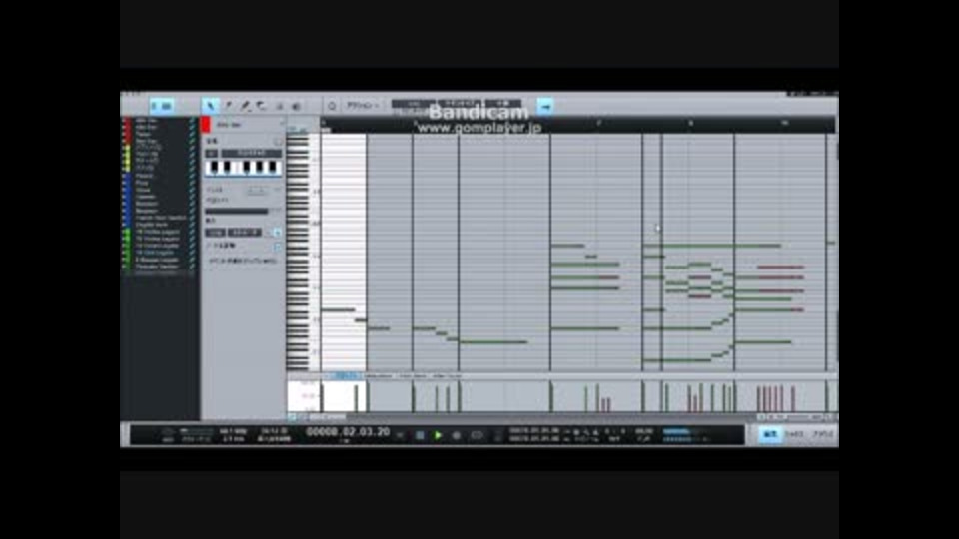Click the rewind button in transport
This screenshot has width=959, height=539.
click(x=400, y=435)
